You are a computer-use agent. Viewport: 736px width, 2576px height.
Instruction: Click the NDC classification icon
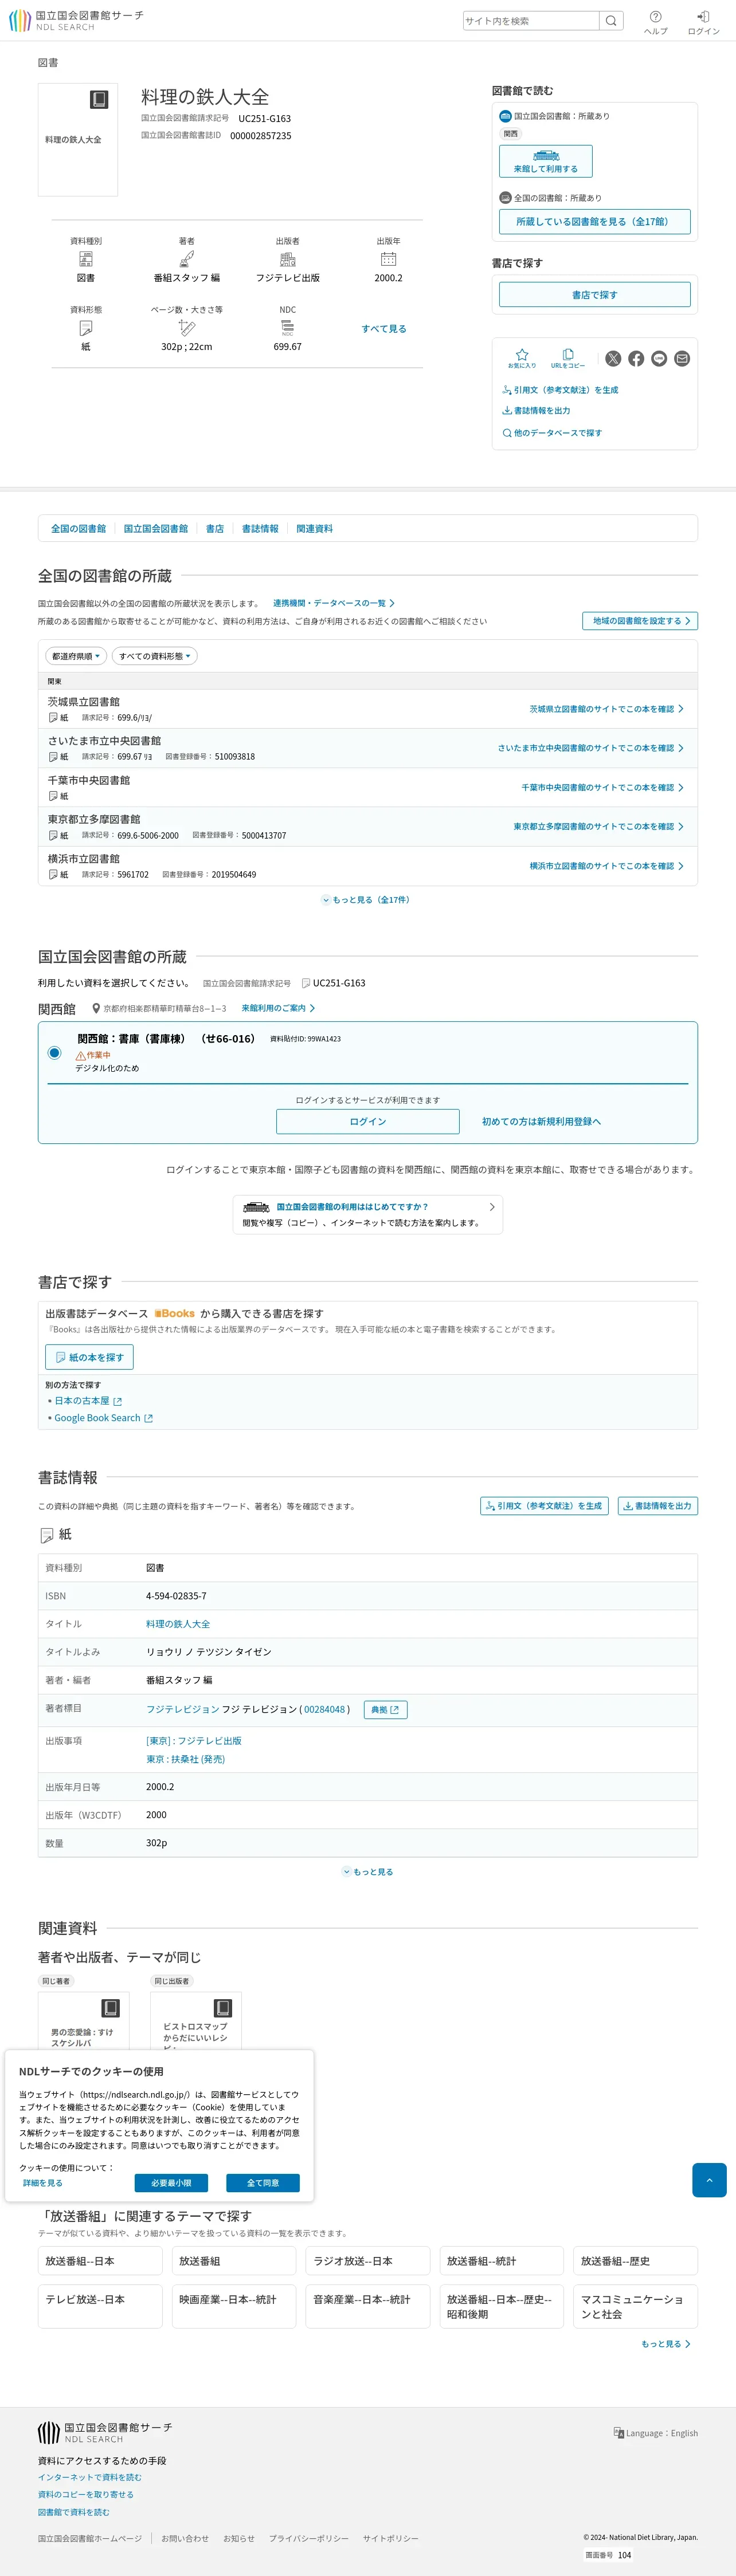click(288, 328)
